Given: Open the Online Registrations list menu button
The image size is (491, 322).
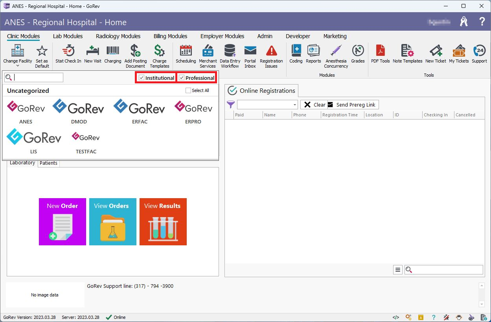Looking at the screenshot, I should 398,270.
